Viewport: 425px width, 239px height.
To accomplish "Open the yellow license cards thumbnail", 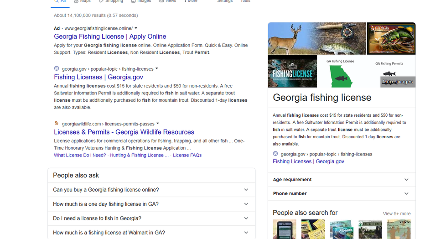I will pyautogui.click(x=313, y=229).
